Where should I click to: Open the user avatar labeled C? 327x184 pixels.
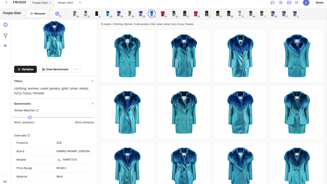pos(306,3)
